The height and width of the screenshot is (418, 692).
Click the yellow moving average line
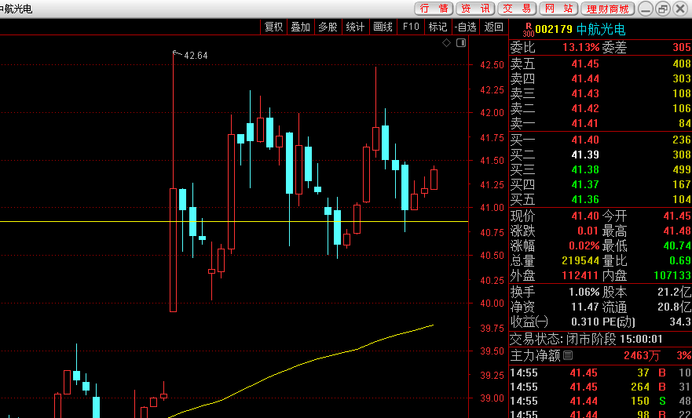(x=300, y=365)
